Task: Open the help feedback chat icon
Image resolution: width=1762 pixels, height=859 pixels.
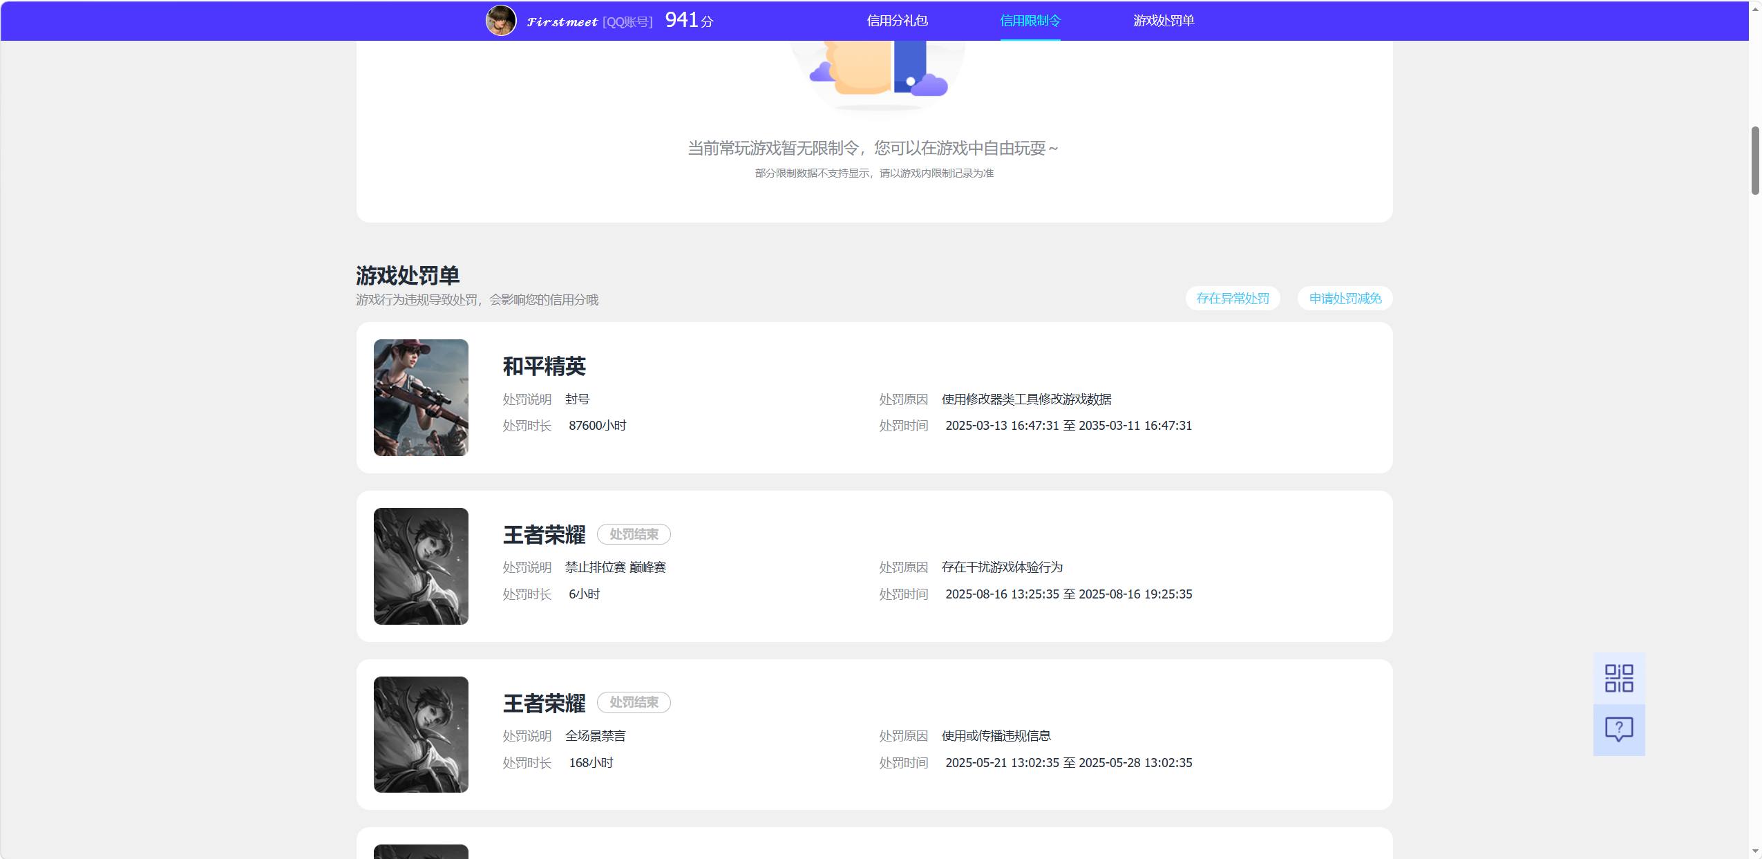Action: point(1618,730)
